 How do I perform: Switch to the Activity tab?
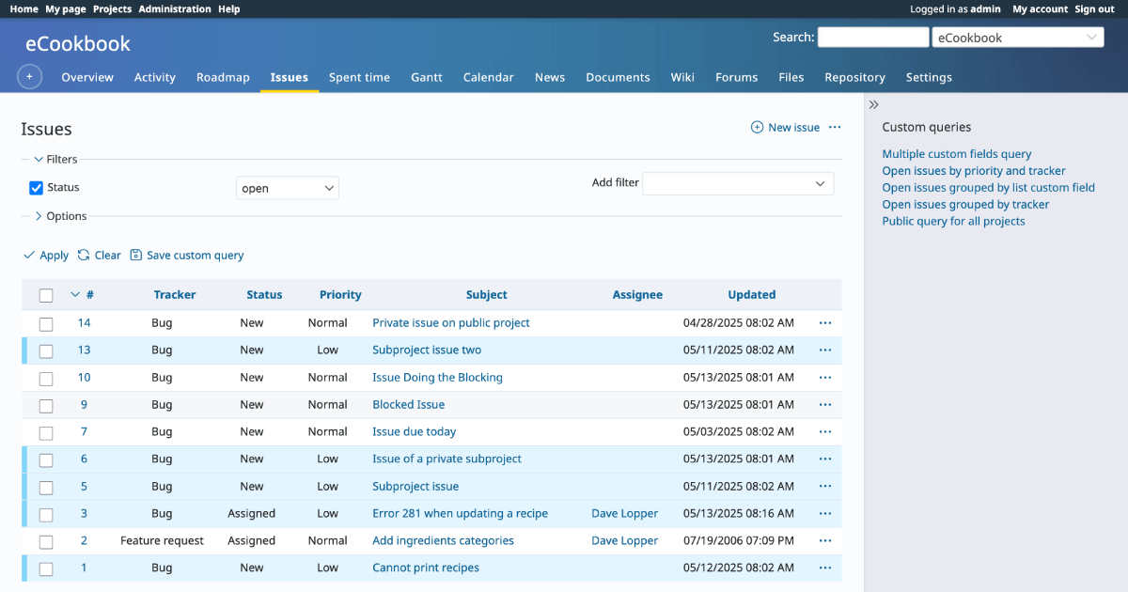point(155,77)
